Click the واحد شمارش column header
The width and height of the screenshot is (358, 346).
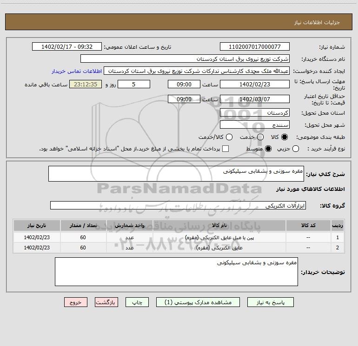click(129, 225)
